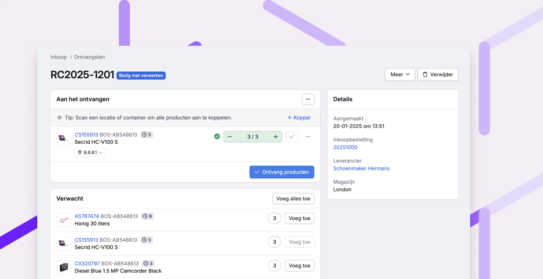
Task: Open product link AS767474
Action: click(87, 216)
